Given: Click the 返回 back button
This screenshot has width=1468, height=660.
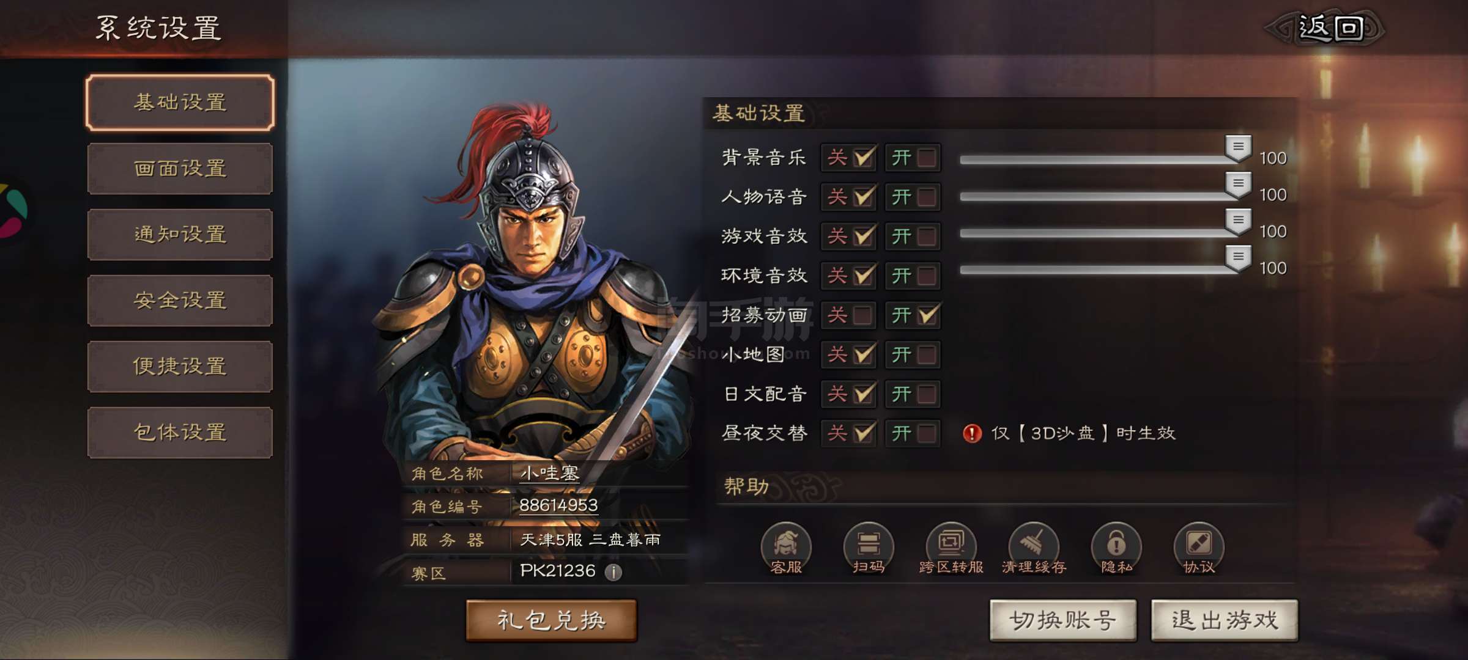Looking at the screenshot, I should 1329,28.
